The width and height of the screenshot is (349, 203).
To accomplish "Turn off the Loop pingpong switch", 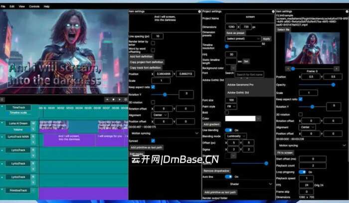I will click(x=302, y=172).
